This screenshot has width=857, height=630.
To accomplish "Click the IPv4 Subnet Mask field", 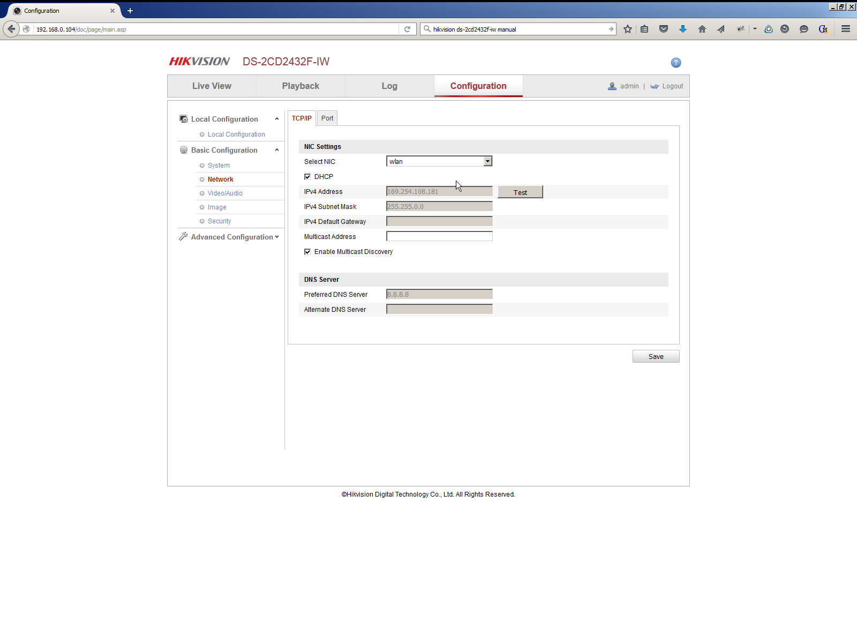I will (439, 206).
